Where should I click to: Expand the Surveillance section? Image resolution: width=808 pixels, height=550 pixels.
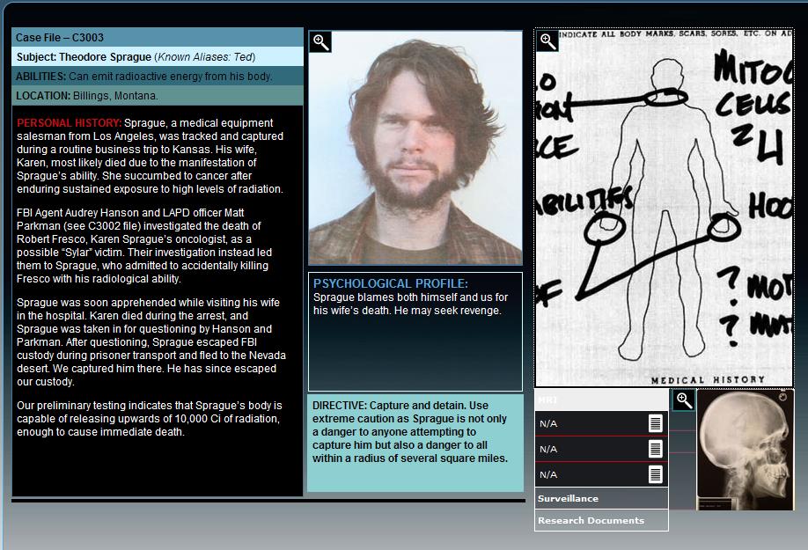coord(601,499)
